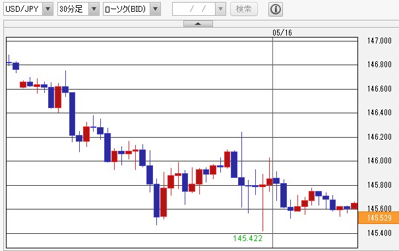Open the chart information icon
The width and height of the screenshot is (399, 251).
coord(276,9)
